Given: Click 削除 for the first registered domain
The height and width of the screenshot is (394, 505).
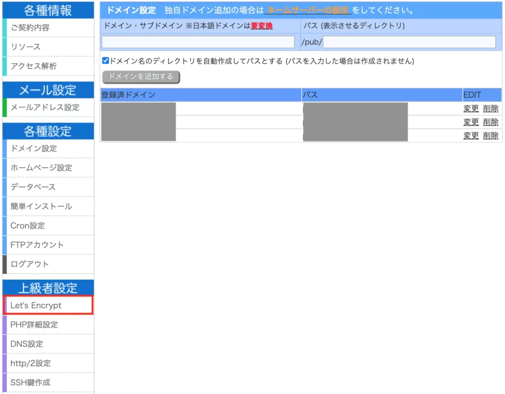Looking at the screenshot, I should click(x=491, y=108).
